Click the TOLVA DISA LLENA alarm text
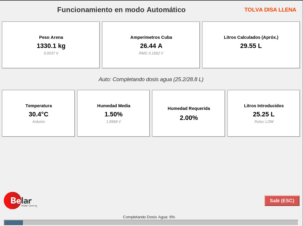This screenshot has height=226, width=303. point(270,10)
